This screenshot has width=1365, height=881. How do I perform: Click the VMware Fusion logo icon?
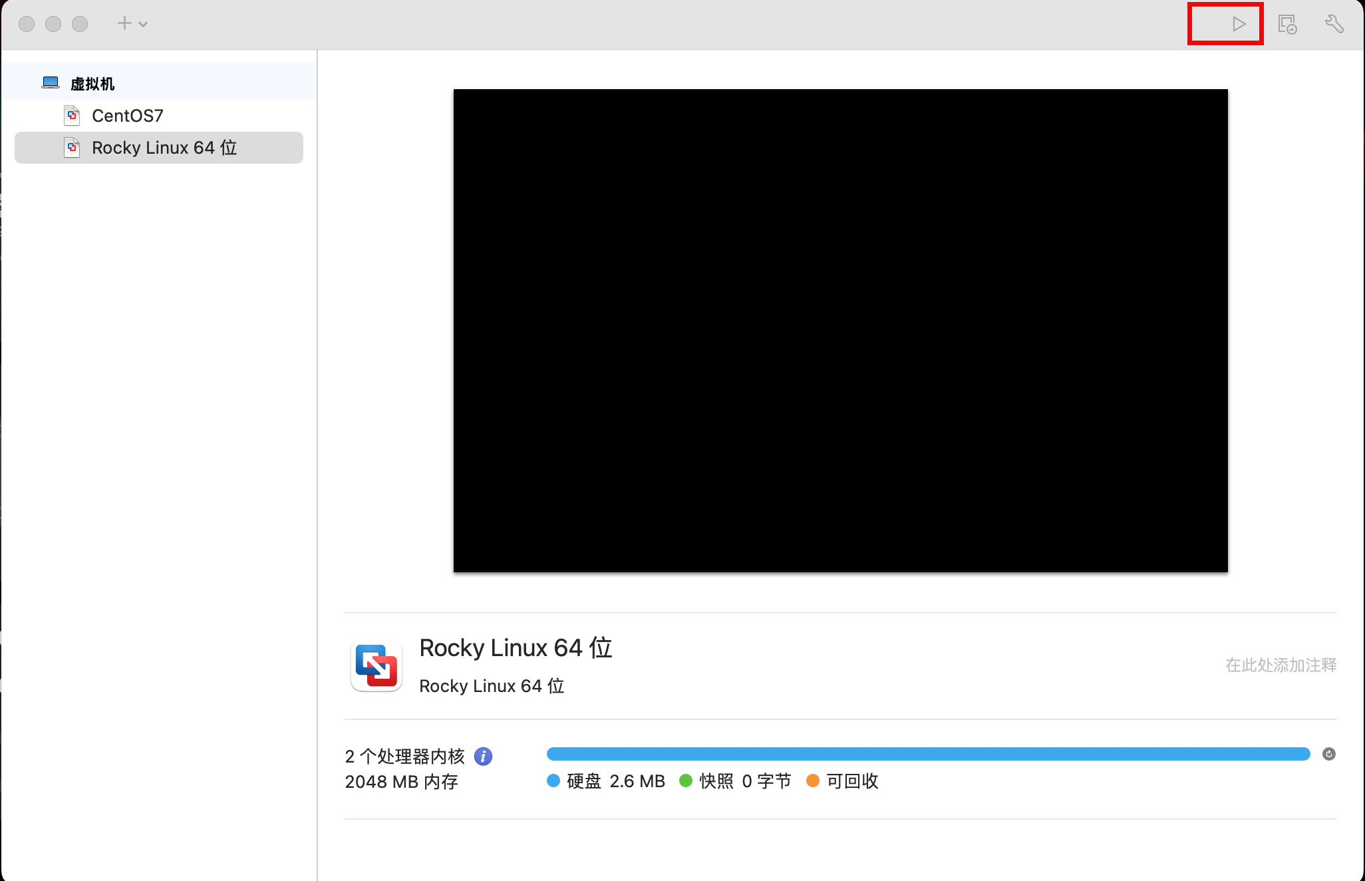(377, 666)
